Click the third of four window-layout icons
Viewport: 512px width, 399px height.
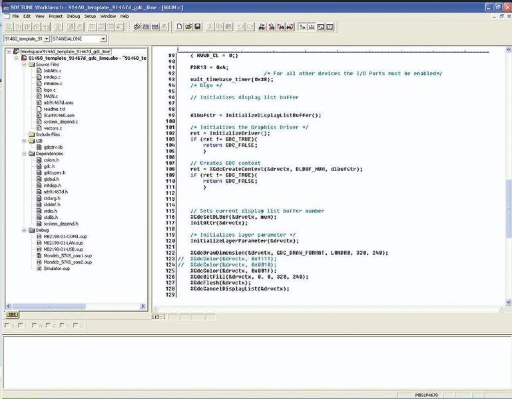[321, 27]
